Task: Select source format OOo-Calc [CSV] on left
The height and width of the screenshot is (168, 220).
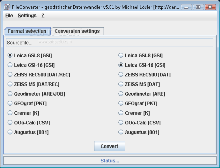Action: [x=29, y=122]
